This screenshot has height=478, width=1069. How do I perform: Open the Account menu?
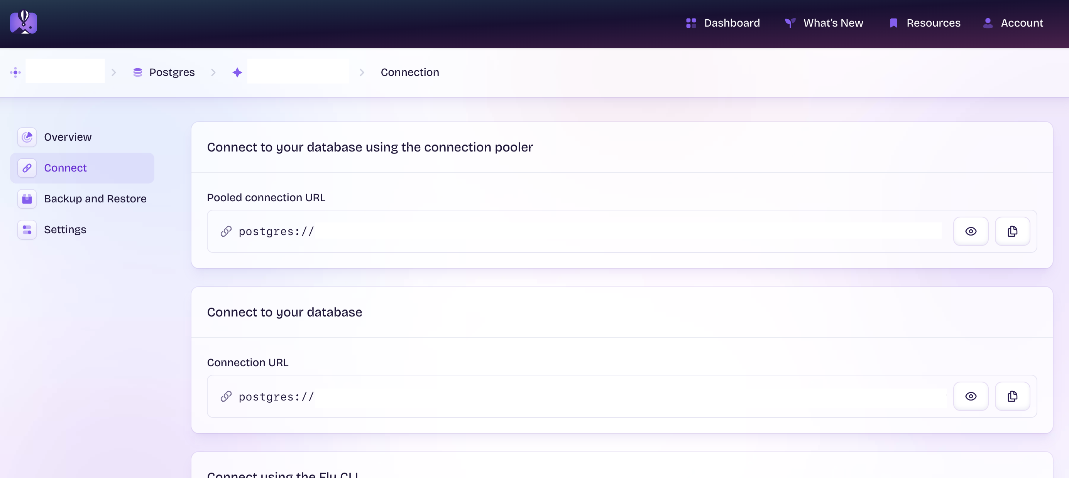[1013, 23]
